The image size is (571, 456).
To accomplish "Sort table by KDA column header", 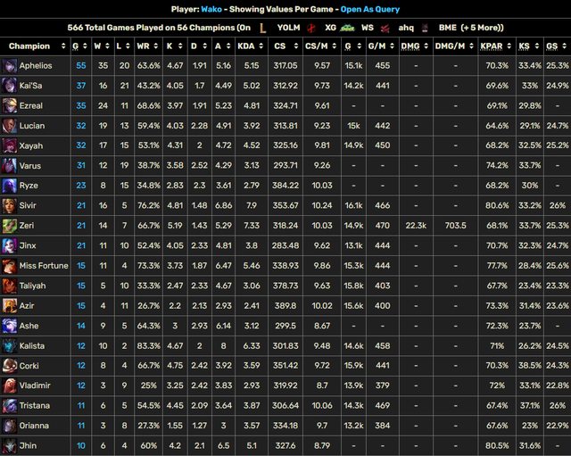I will 252,46.
